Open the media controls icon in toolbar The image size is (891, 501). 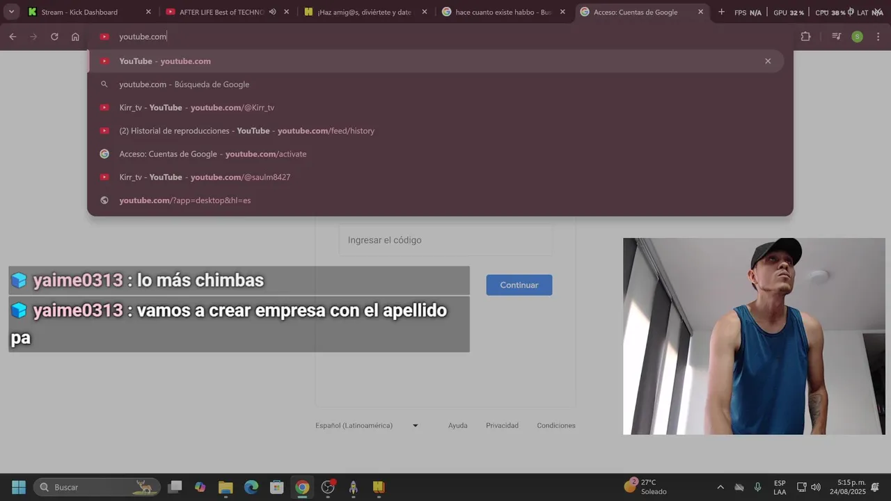(837, 37)
